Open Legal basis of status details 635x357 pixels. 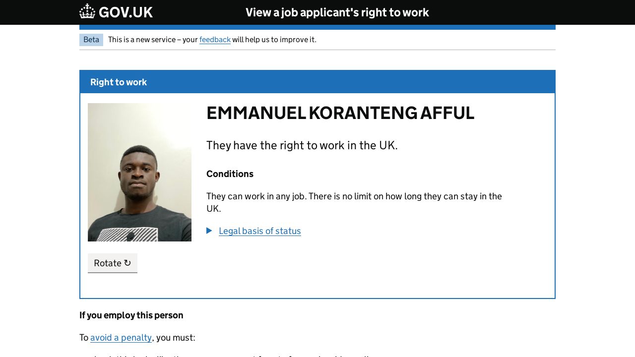pos(259,231)
